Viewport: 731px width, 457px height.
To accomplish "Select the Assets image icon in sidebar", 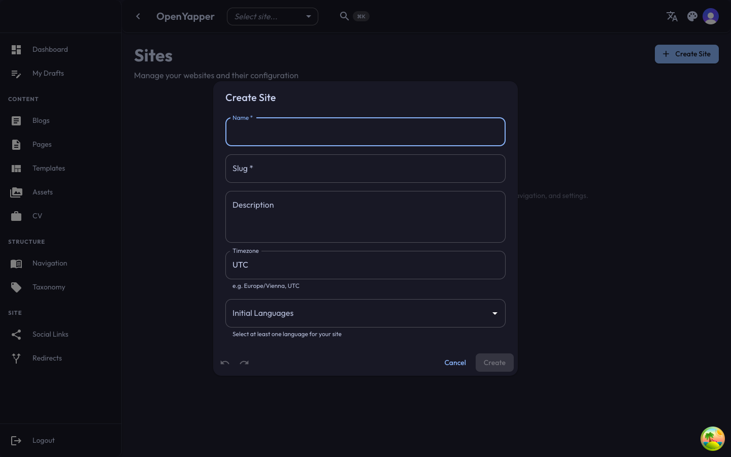I will coord(16,192).
